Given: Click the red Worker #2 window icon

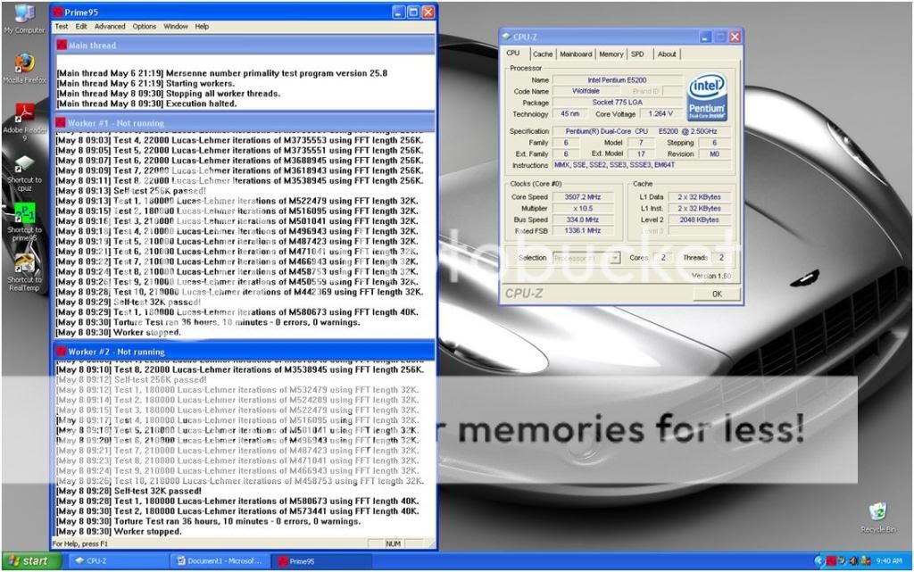Looking at the screenshot, I should tap(61, 352).
